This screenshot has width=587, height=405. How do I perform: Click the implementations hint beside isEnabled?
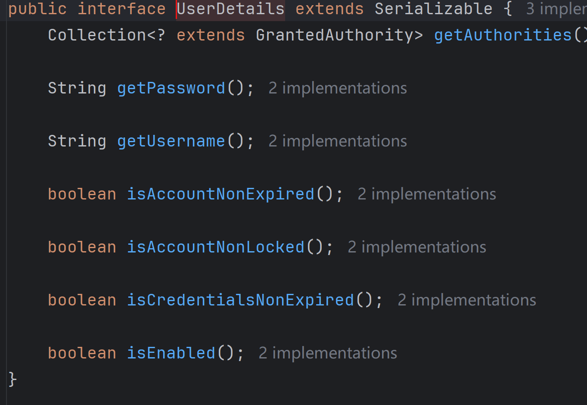(327, 353)
